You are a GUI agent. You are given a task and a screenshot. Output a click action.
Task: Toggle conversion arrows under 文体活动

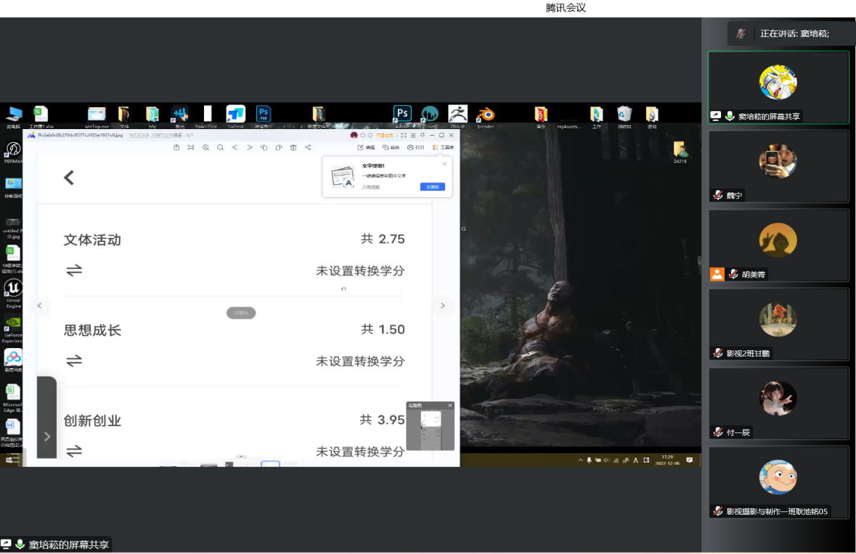coord(74,270)
